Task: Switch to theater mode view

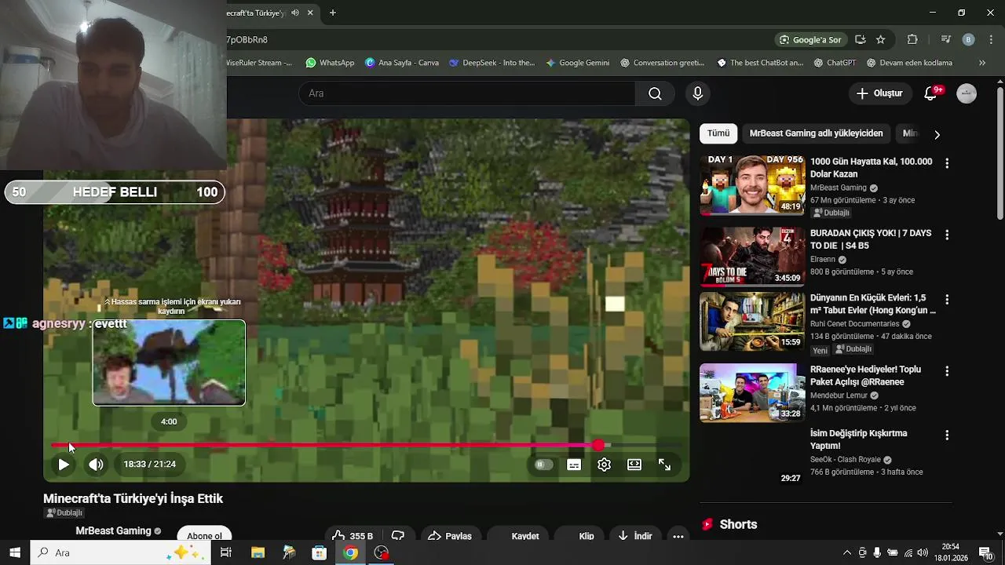Action: pyautogui.click(x=634, y=465)
